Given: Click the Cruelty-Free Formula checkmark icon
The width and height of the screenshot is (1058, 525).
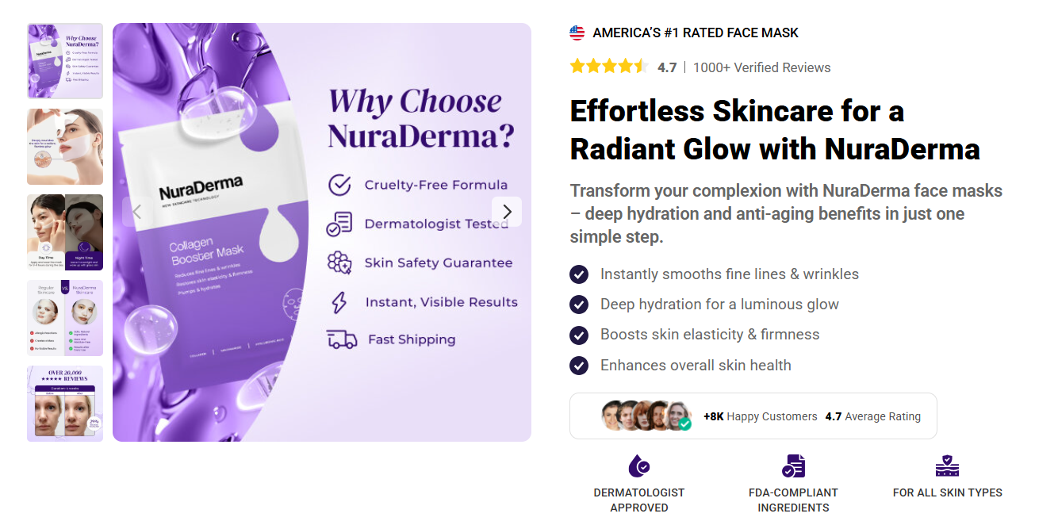Looking at the screenshot, I should pyautogui.click(x=339, y=185).
